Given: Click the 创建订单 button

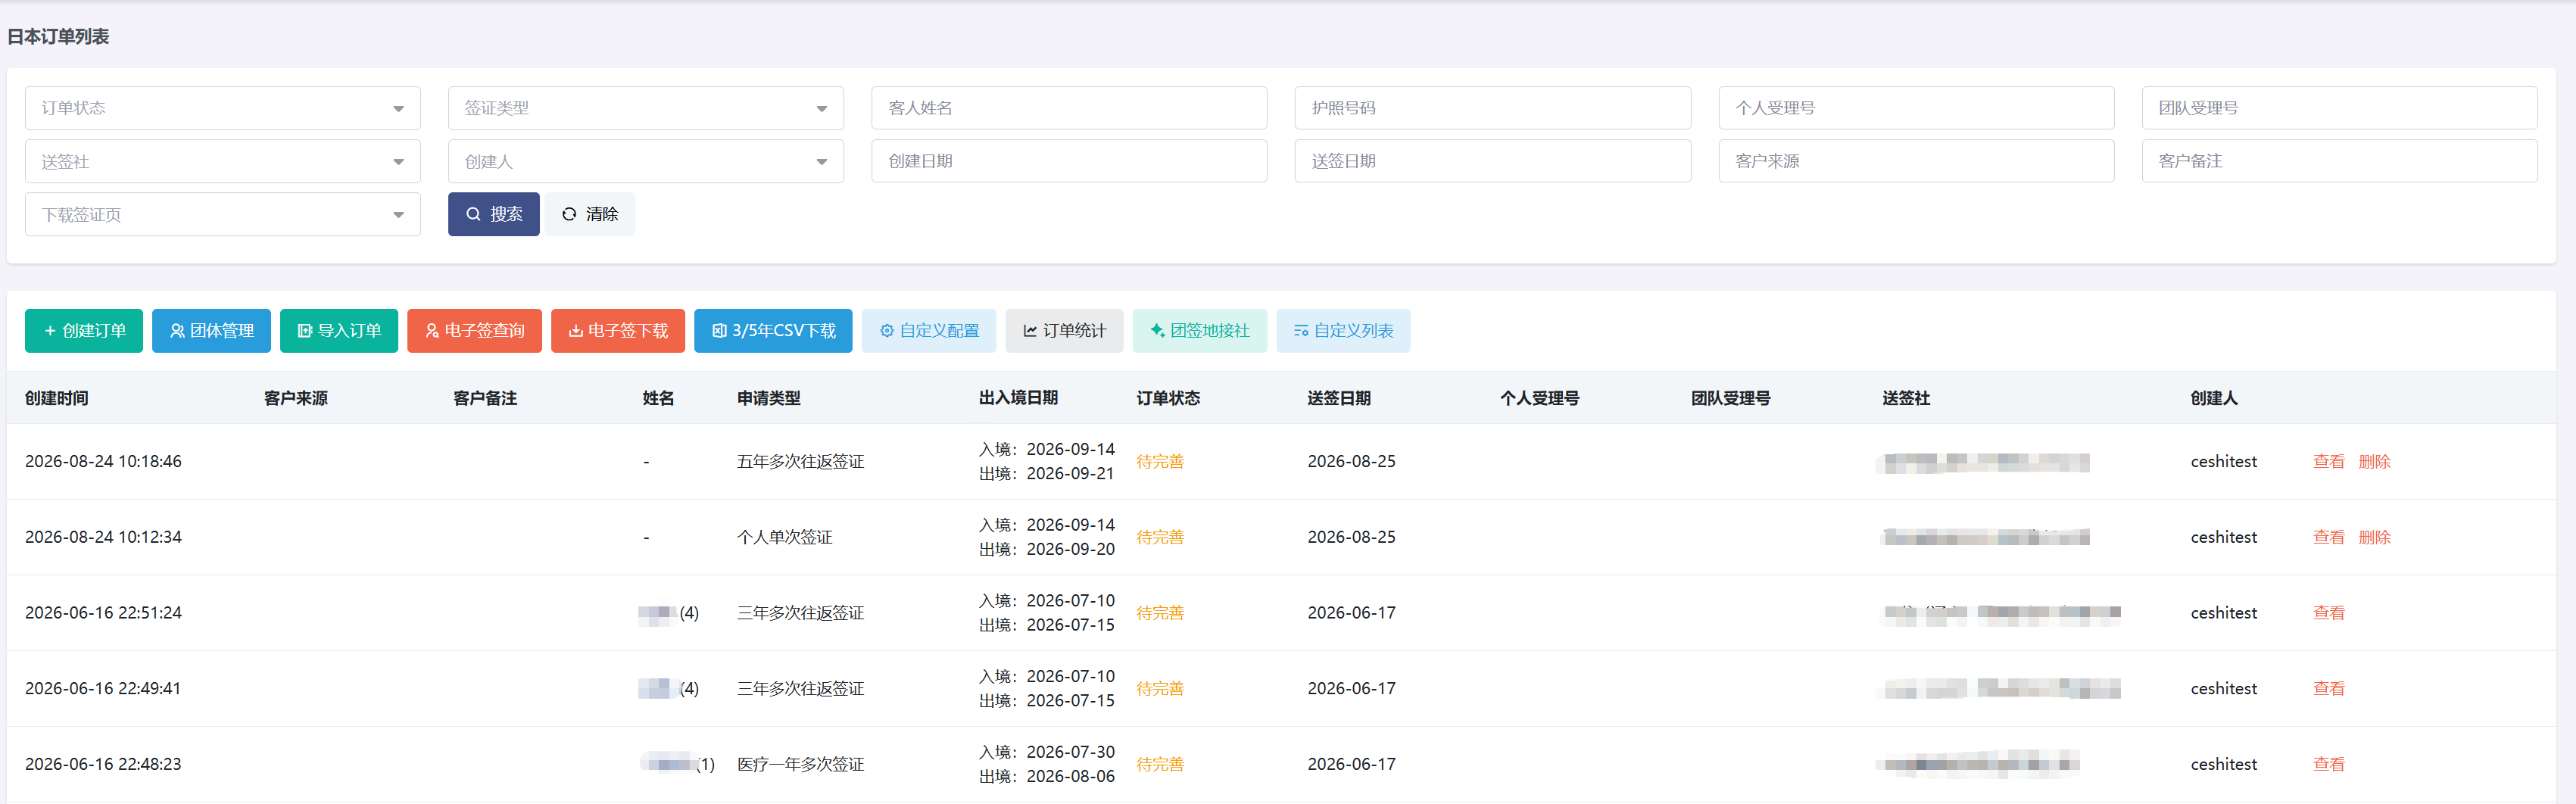Looking at the screenshot, I should coord(84,331).
